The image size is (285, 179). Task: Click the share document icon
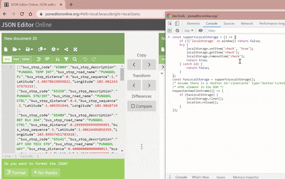[x=66, y=49]
